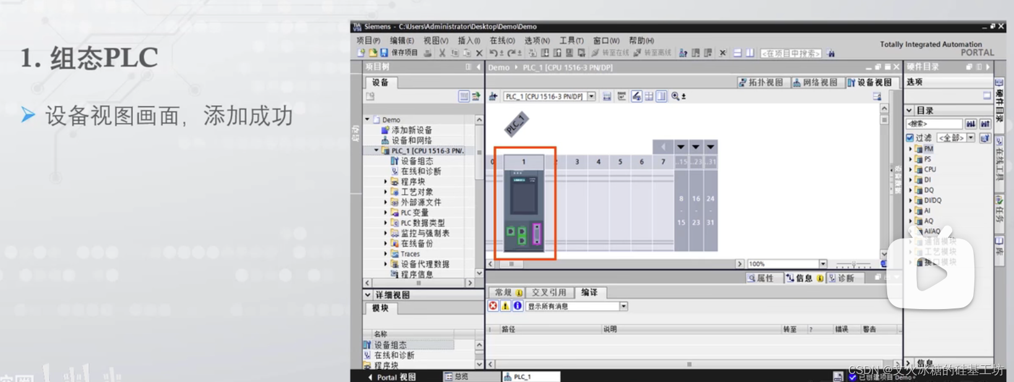Expand the 监控与强制表 tree node

coord(385,233)
